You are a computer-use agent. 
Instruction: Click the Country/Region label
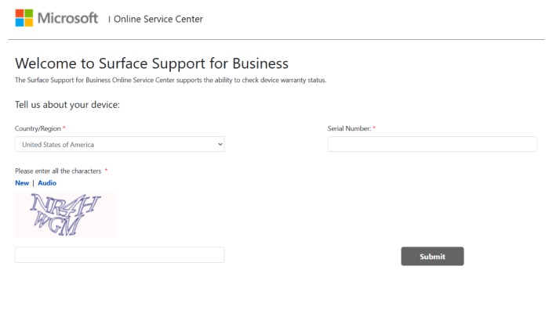coord(38,128)
